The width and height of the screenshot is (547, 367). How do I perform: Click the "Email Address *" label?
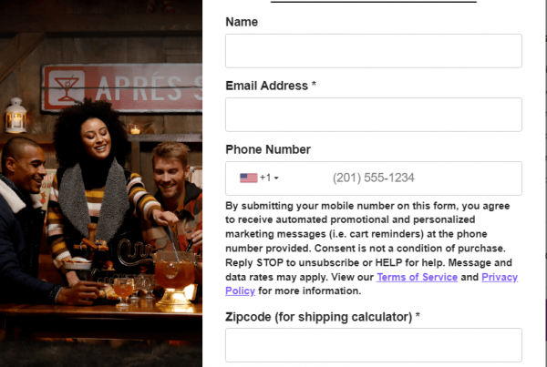pyautogui.click(x=271, y=86)
